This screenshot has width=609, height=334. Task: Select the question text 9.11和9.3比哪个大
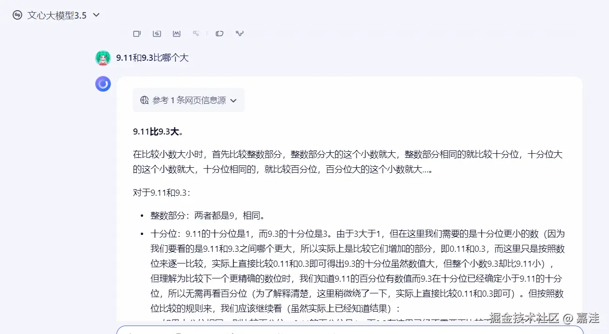[x=151, y=58]
